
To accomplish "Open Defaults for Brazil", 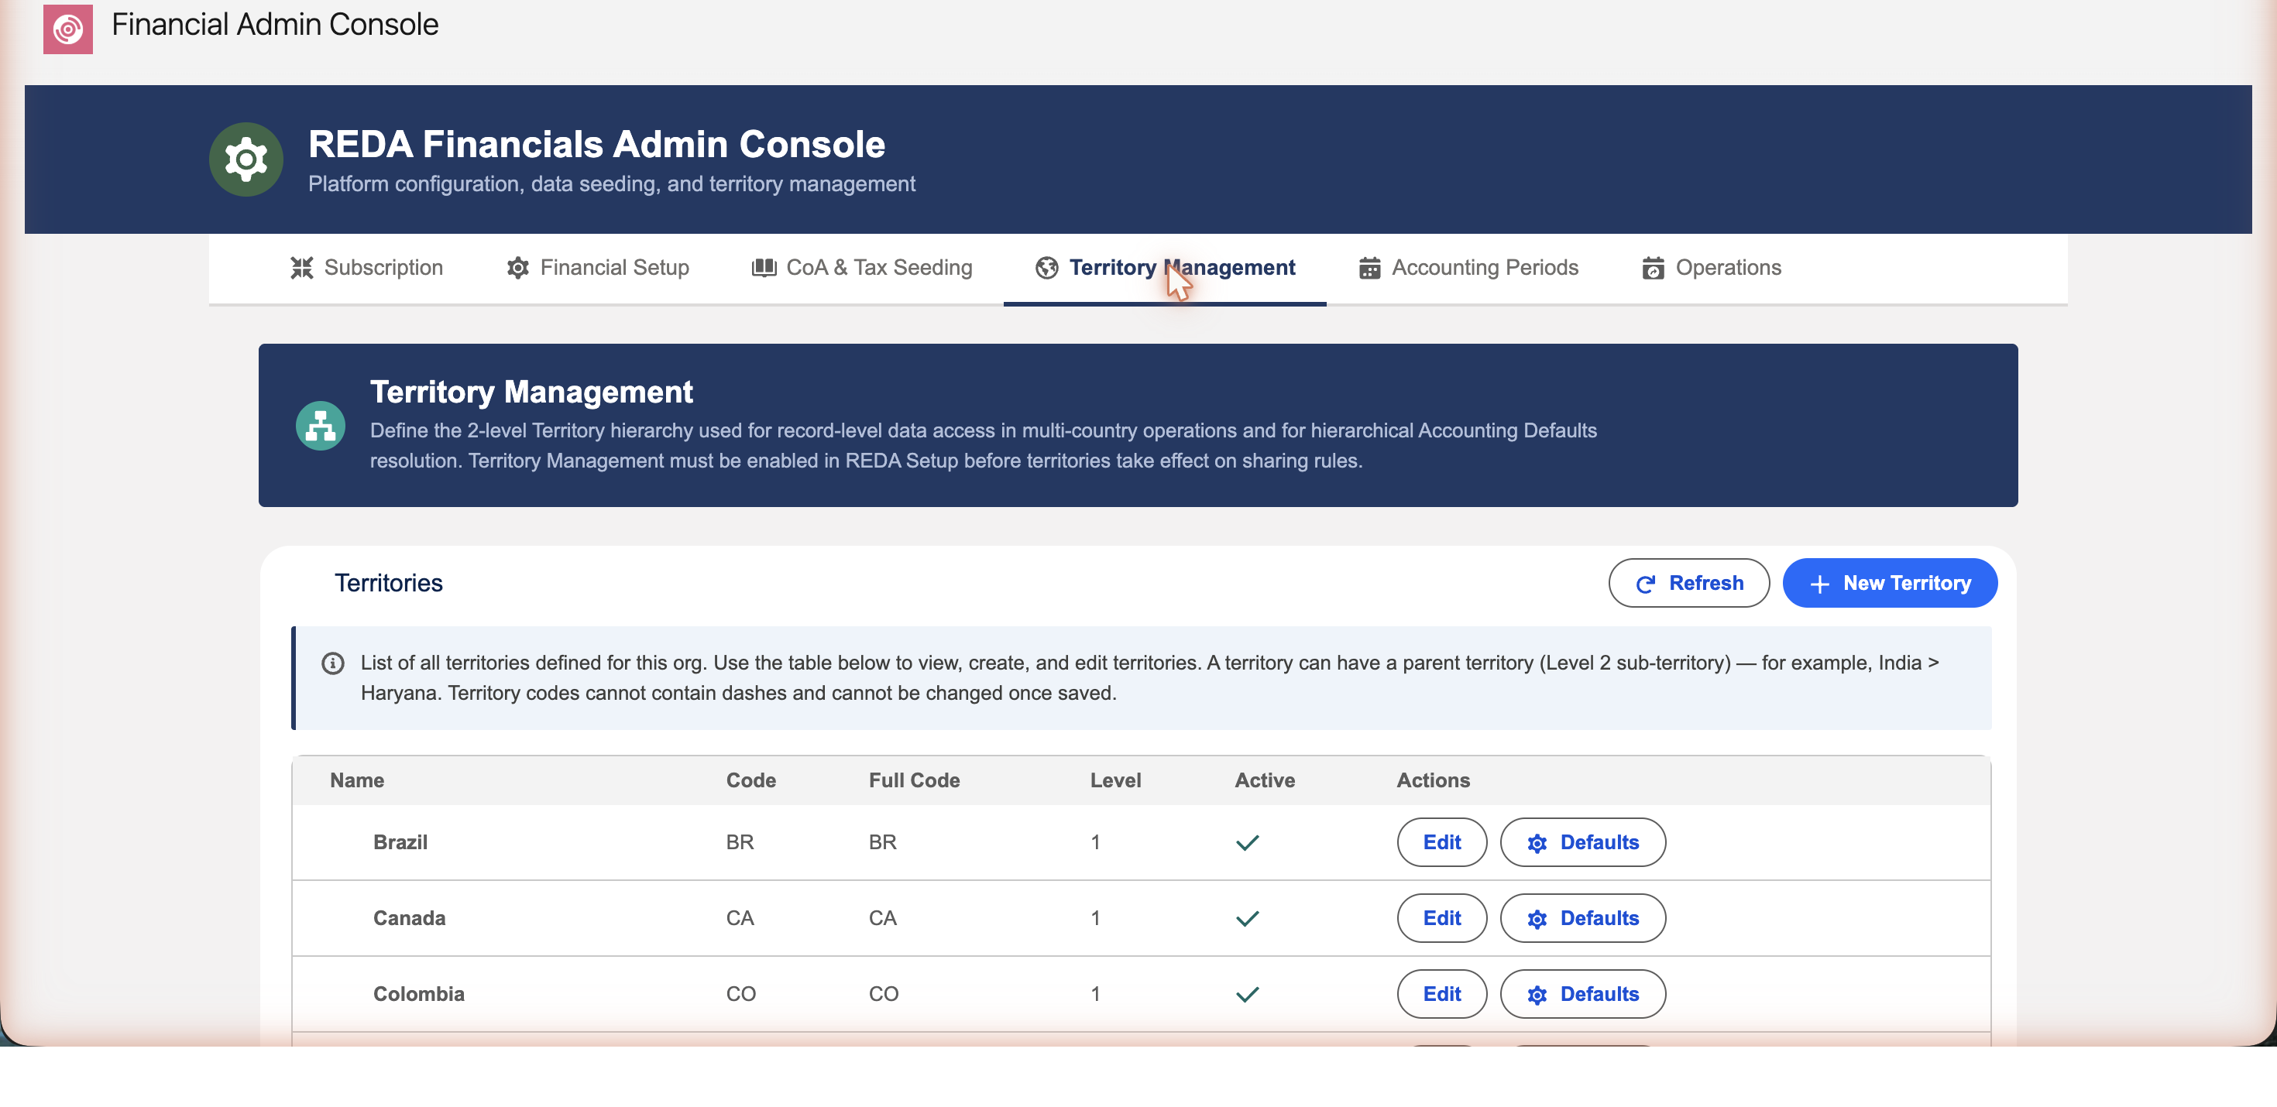I will tap(1582, 843).
